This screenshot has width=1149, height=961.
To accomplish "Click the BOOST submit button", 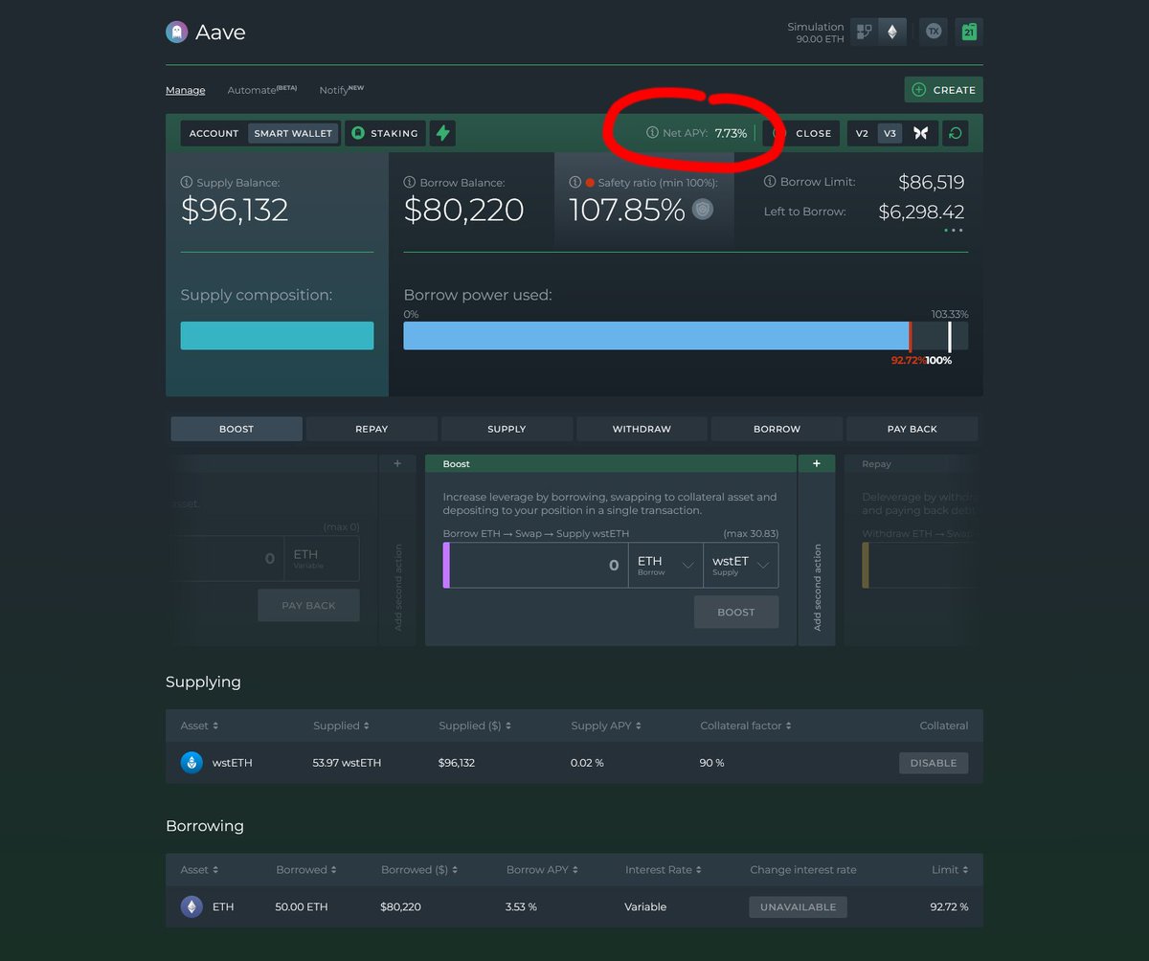I will (x=736, y=612).
